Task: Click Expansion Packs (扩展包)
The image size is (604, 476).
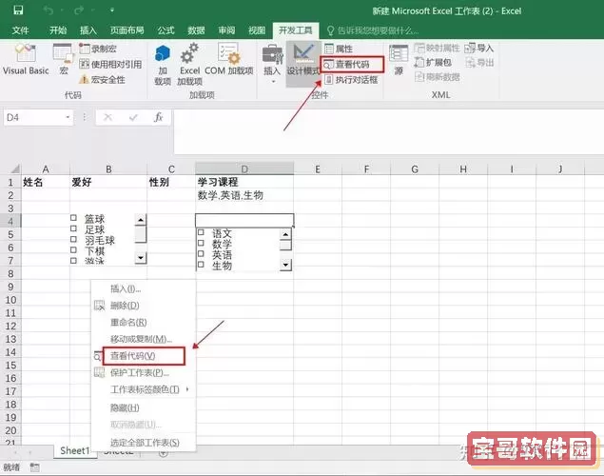Action: click(433, 62)
